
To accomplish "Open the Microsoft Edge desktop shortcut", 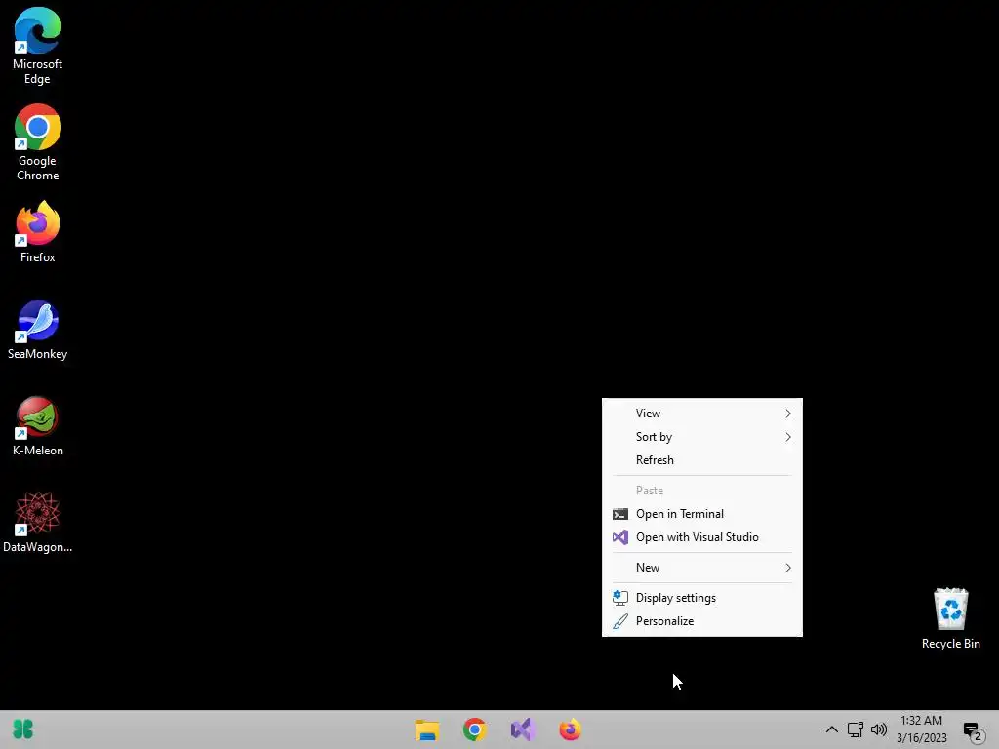I will tap(38, 46).
